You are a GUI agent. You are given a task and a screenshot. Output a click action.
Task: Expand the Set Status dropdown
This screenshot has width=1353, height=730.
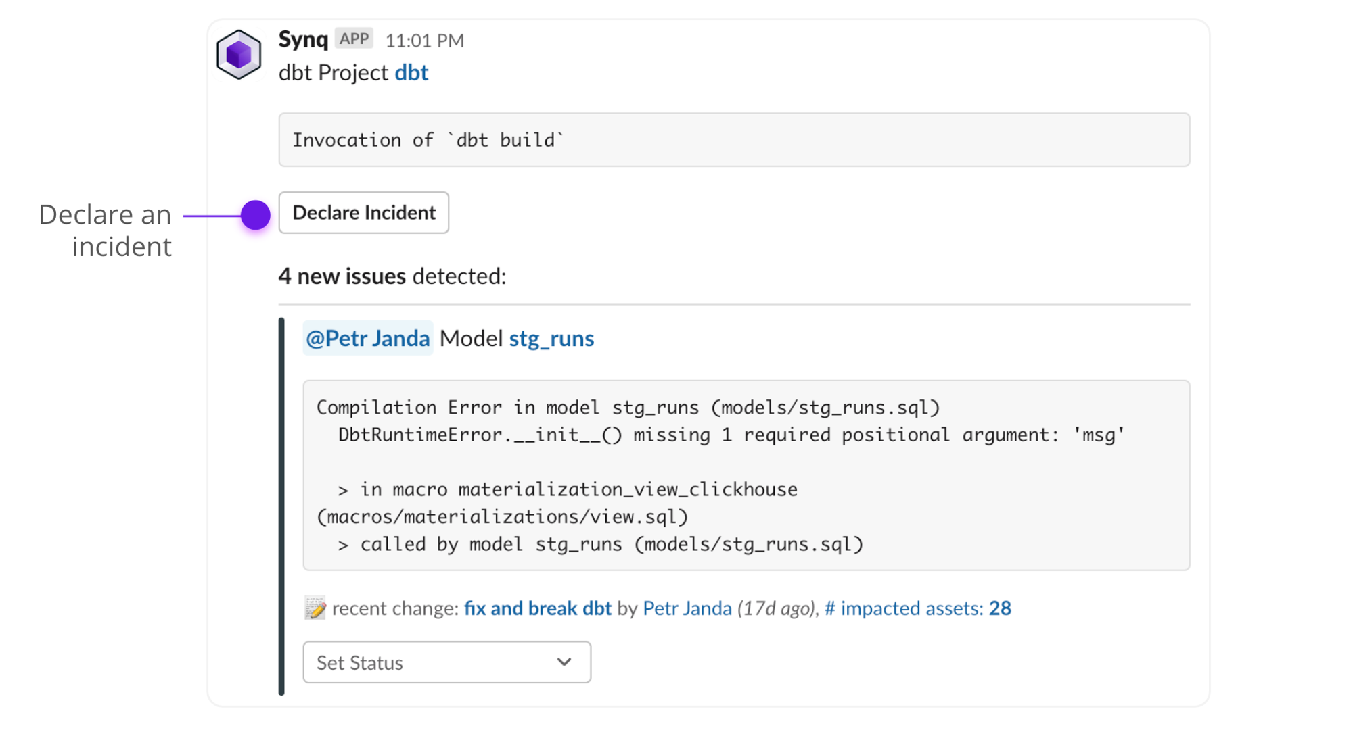click(447, 662)
